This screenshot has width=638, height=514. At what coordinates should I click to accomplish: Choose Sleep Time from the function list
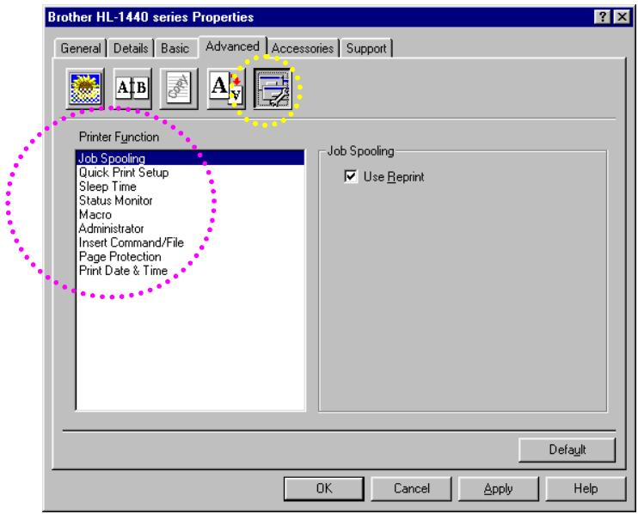point(190,187)
